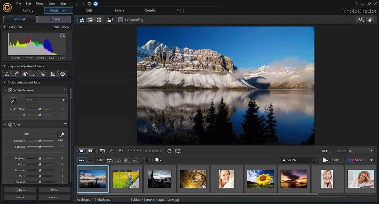Open the secondary display monitor icon

[x=110, y=20]
